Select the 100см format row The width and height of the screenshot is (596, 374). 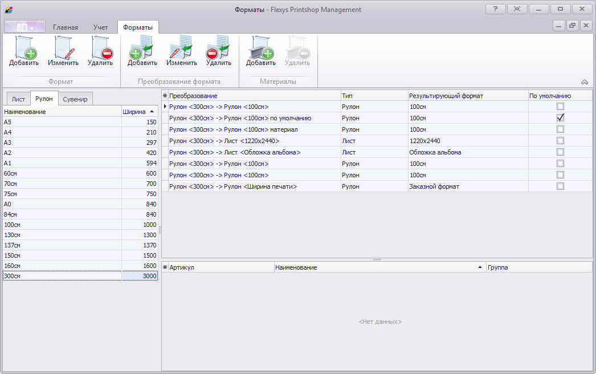[80, 225]
